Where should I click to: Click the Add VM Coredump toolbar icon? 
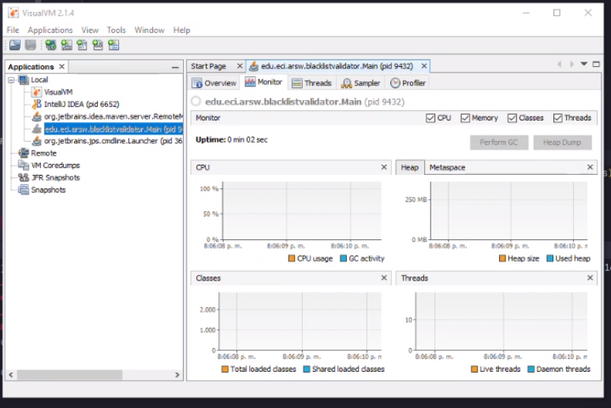[x=82, y=45]
